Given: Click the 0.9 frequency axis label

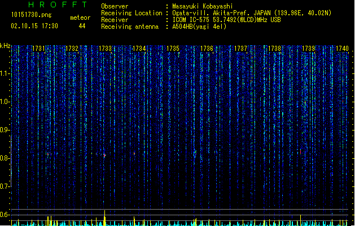Looking at the screenshot, I should tap(5, 130).
